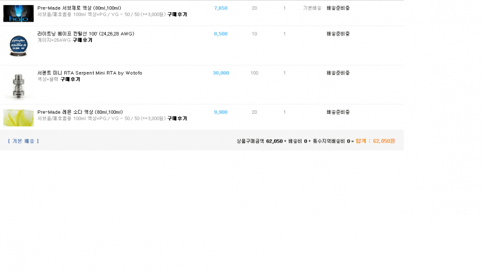The image size is (485, 273).
Task: Click the 기본배송 text in first row
Action: tap(312, 8)
